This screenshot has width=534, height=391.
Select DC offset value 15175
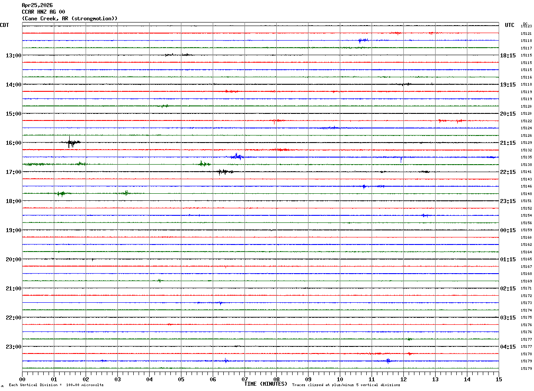(x=526, y=318)
